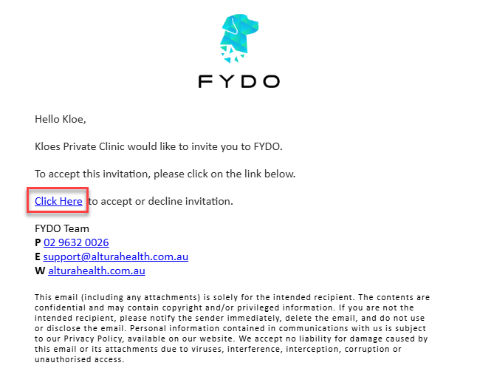Click the FYDO Team signature line
This screenshot has height=374, width=477.
coord(62,228)
